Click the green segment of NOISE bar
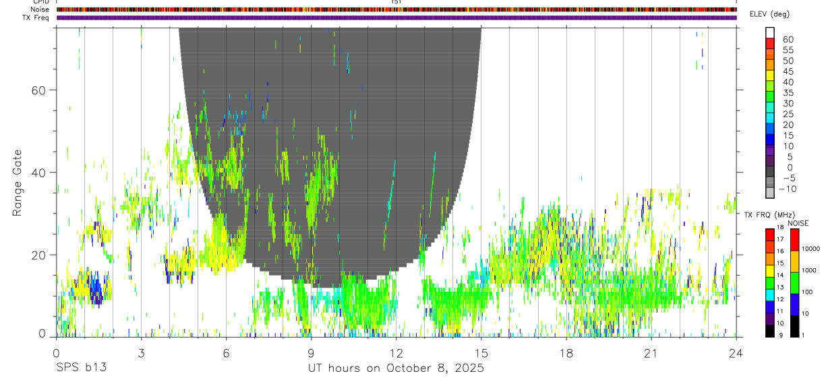The height and width of the screenshot is (382, 828). point(794,282)
